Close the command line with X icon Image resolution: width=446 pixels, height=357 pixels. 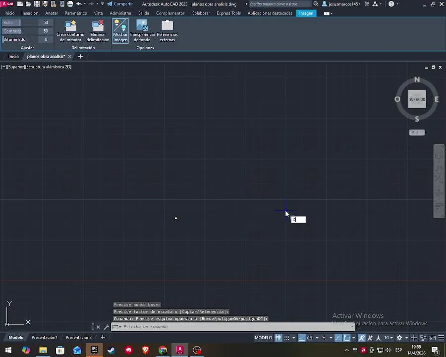pyautogui.click(x=98, y=327)
